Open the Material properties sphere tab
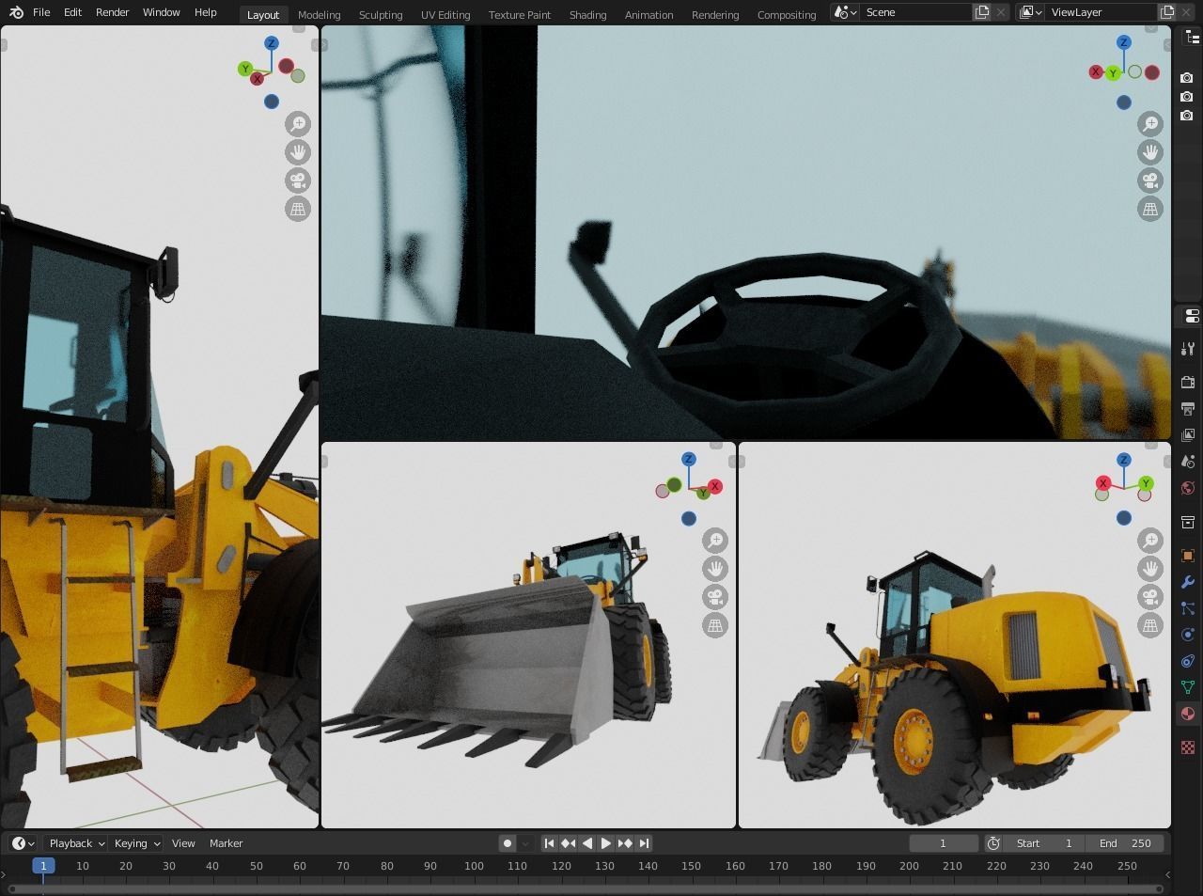The height and width of the screenshot is (896, 1203). click(1188, 714)
